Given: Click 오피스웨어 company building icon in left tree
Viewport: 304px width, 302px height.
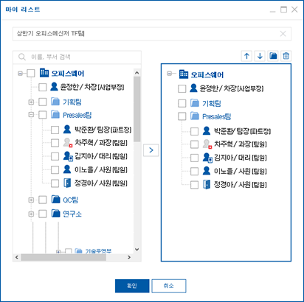Looking at the screenshot, I should pyautogui.click(x=44, y=73).
